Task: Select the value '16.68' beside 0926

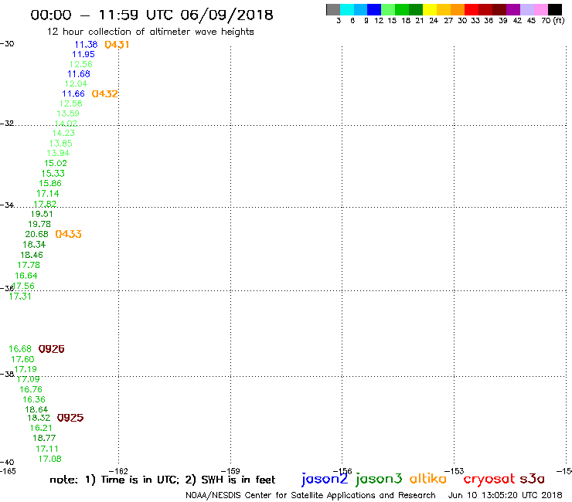Action: [20, 349]
